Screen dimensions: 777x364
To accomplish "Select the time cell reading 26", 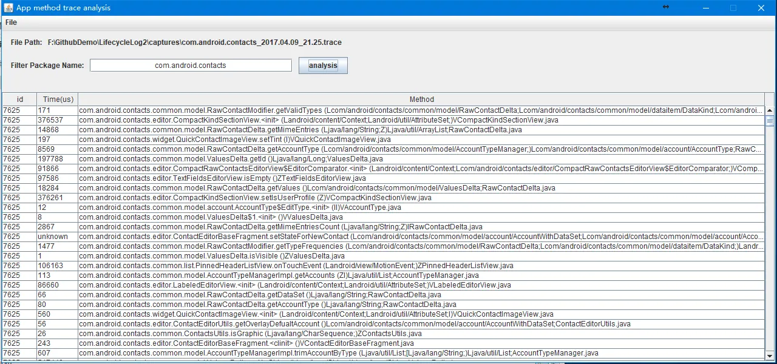I will tap(57, 334).
